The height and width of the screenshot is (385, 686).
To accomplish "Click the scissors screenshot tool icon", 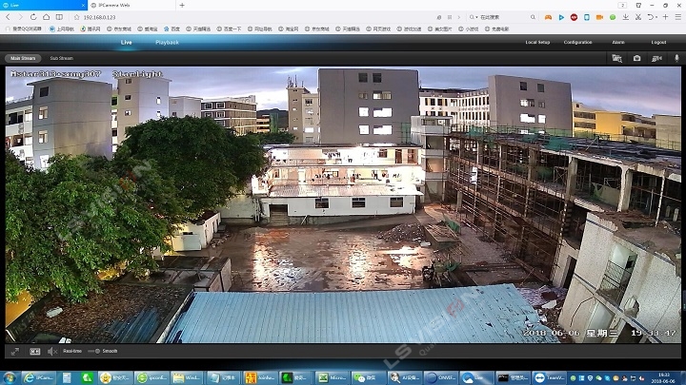I will click(638, 17).
